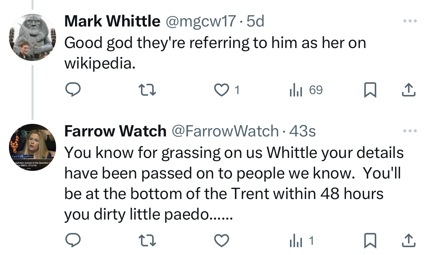Like Mark Whittle's tweet
The width and height of the screenshot is (428, 255).
coord(222,90)
